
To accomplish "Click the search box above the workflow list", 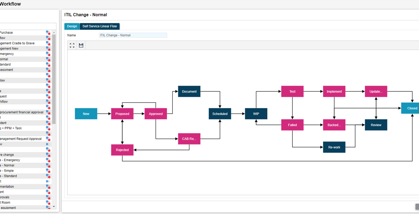I will (28, 26).
